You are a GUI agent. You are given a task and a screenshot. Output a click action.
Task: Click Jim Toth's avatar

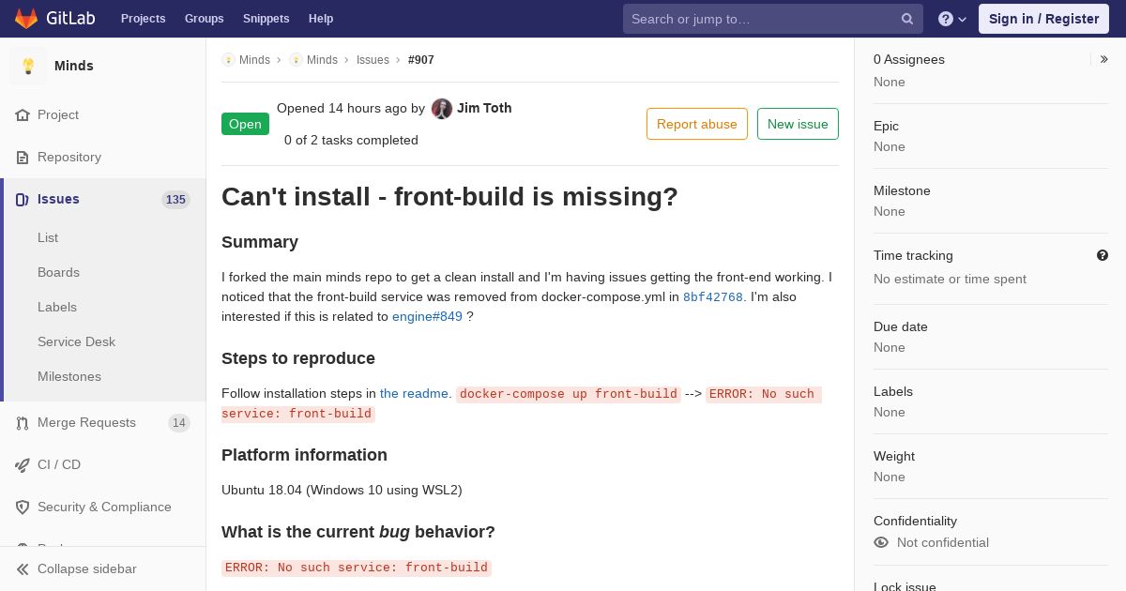pyautogui.click(x=442, y=109)
